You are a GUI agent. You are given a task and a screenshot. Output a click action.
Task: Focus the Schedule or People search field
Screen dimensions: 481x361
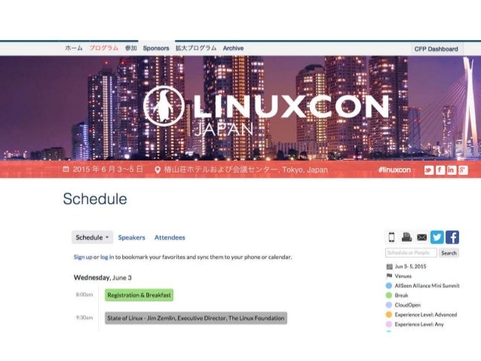411,252
